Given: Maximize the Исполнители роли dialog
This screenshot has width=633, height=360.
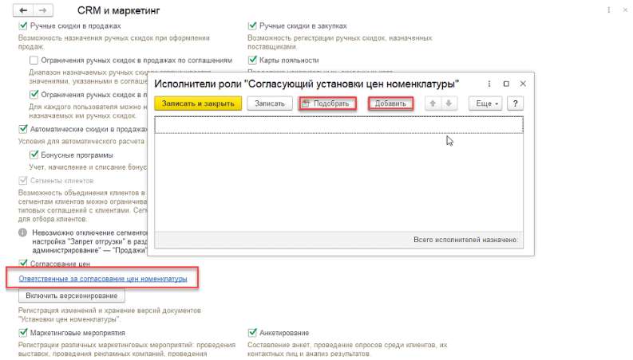Looking at the screenshot, I should (506, 84).
